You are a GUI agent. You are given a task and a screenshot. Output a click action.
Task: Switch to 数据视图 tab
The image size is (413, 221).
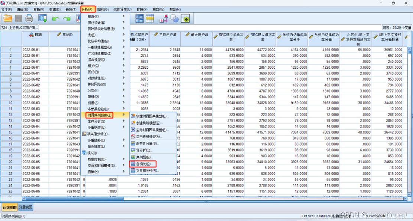pyautogui.click(x=9, y=207)
